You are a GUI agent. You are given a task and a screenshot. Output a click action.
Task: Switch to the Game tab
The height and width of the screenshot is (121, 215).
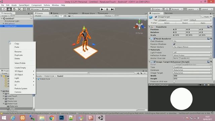54,13
